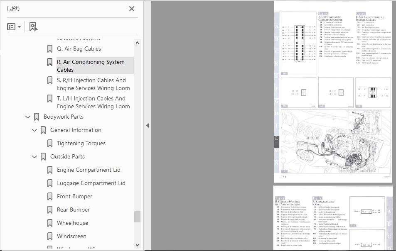Screen dimensions: 396x251
Task: Click bookmark icon beside Q. Air Bag Cables
Action: pyautogui.click(x=50, y=49)
